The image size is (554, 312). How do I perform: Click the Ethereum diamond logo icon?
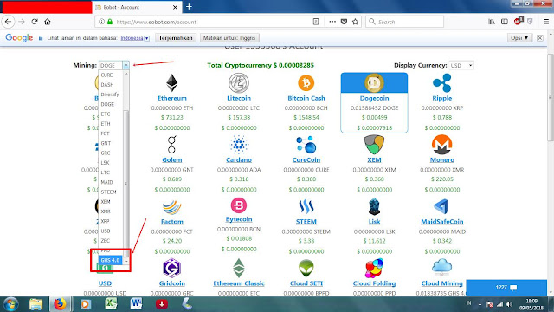[172, 83]
